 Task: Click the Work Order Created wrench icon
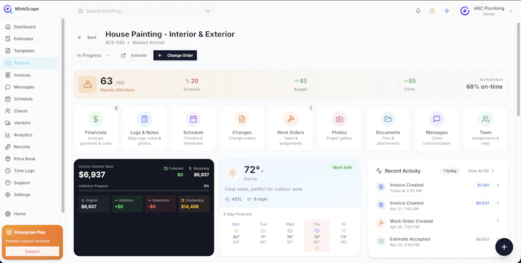point(381,223)
